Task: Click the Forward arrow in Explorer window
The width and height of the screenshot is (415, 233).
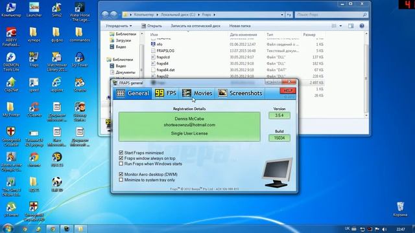Action: [x=114, y=14]
